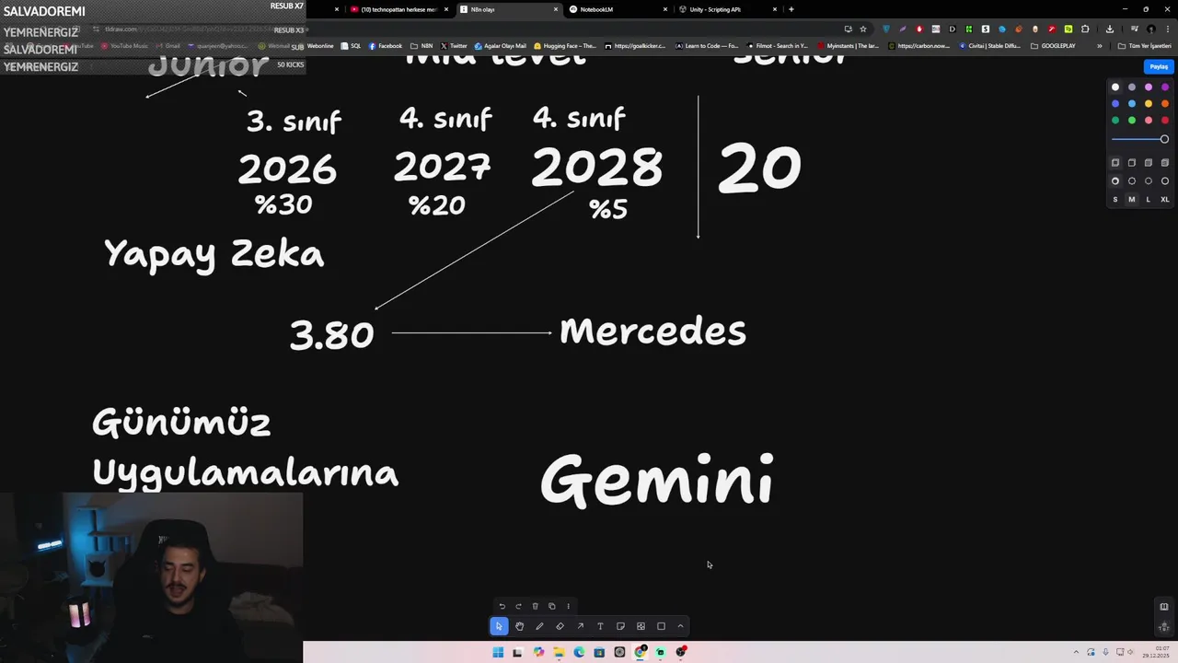Open a new browser tab
This screenshot has height=663, width=1178.
(x=791, y=9)
